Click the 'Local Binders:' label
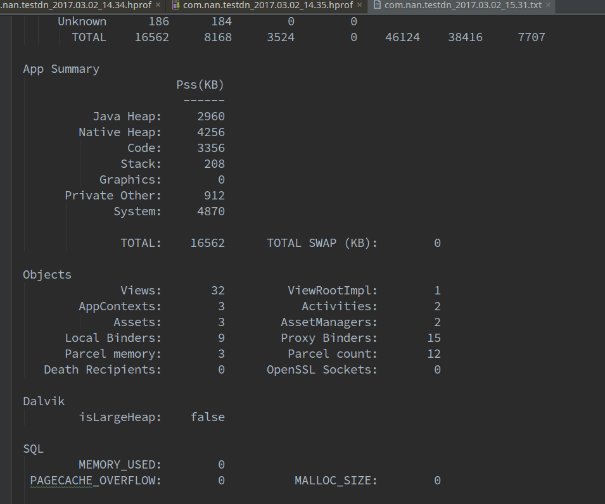 click(113, 338)
